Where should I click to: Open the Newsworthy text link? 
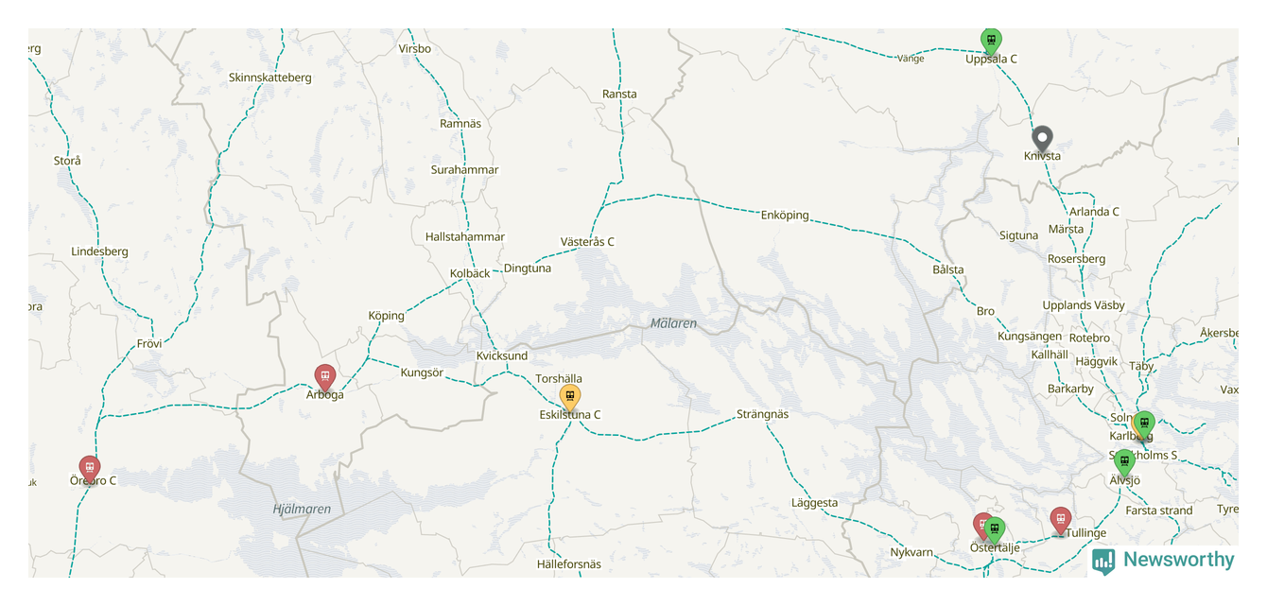(1178, 560)
